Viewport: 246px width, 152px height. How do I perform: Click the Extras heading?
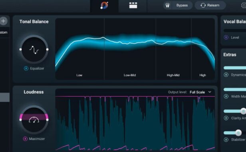tap(230, 55)
